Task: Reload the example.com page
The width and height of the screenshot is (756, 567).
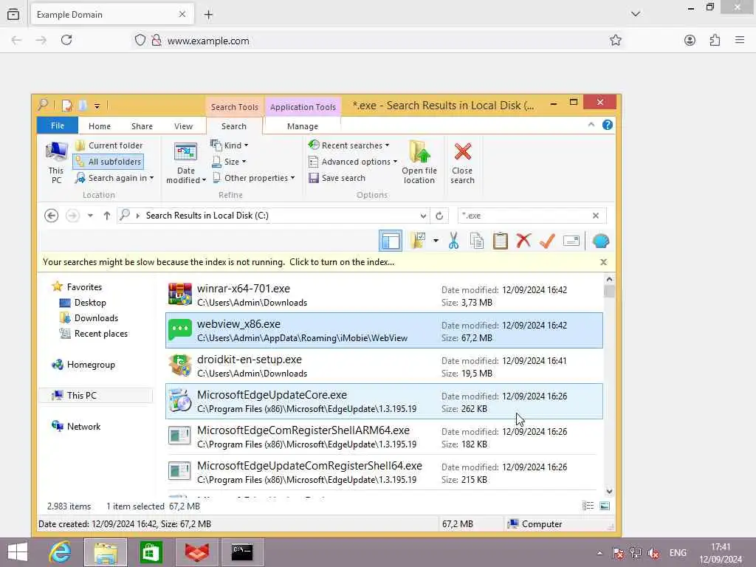Action: click(x=66, y=40)
